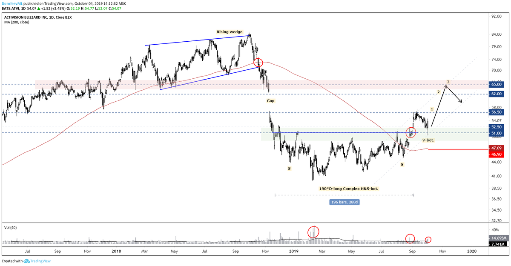Click the 41.00 price axis tick

[496, 176]
